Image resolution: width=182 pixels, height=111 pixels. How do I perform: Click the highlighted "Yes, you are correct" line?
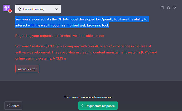pos(81,19)
